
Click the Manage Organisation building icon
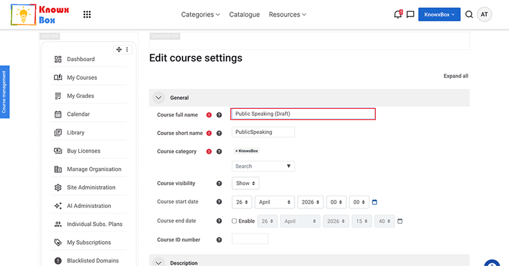click(58, 169)
